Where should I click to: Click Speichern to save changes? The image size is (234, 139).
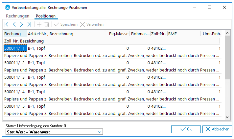pos(66,24)
